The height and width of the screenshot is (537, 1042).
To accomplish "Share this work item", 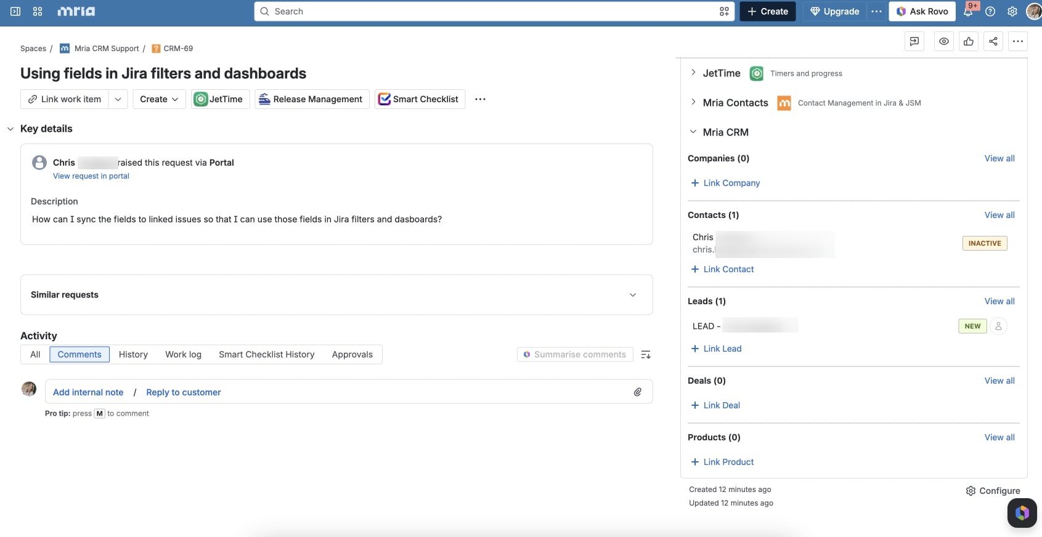I will coord(993,41).
